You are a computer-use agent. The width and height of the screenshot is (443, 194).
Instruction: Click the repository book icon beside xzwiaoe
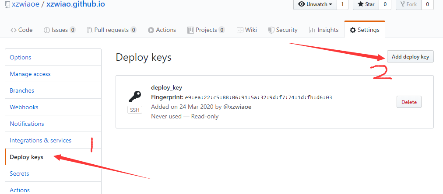[7, 5]
